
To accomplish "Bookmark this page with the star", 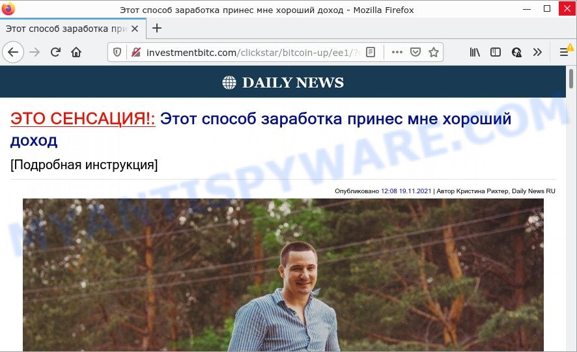I will (434, 52).
